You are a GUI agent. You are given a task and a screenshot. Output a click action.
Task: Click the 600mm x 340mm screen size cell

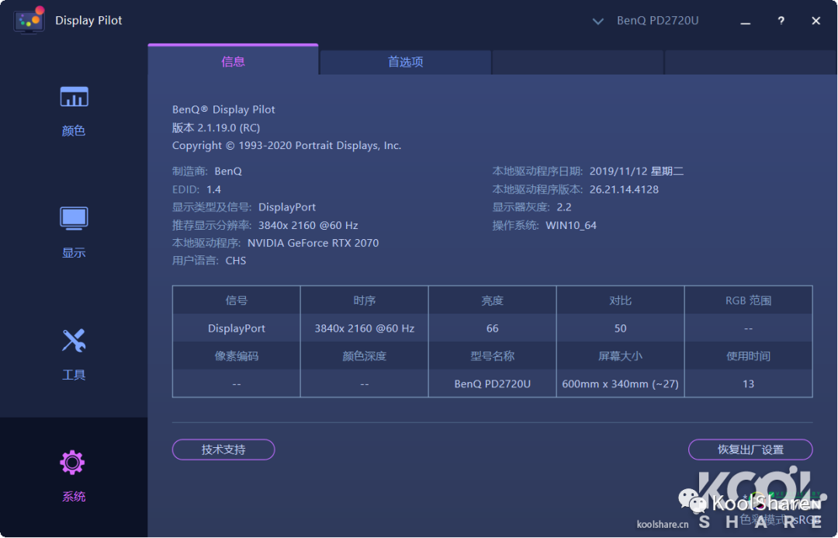[621, 384]
